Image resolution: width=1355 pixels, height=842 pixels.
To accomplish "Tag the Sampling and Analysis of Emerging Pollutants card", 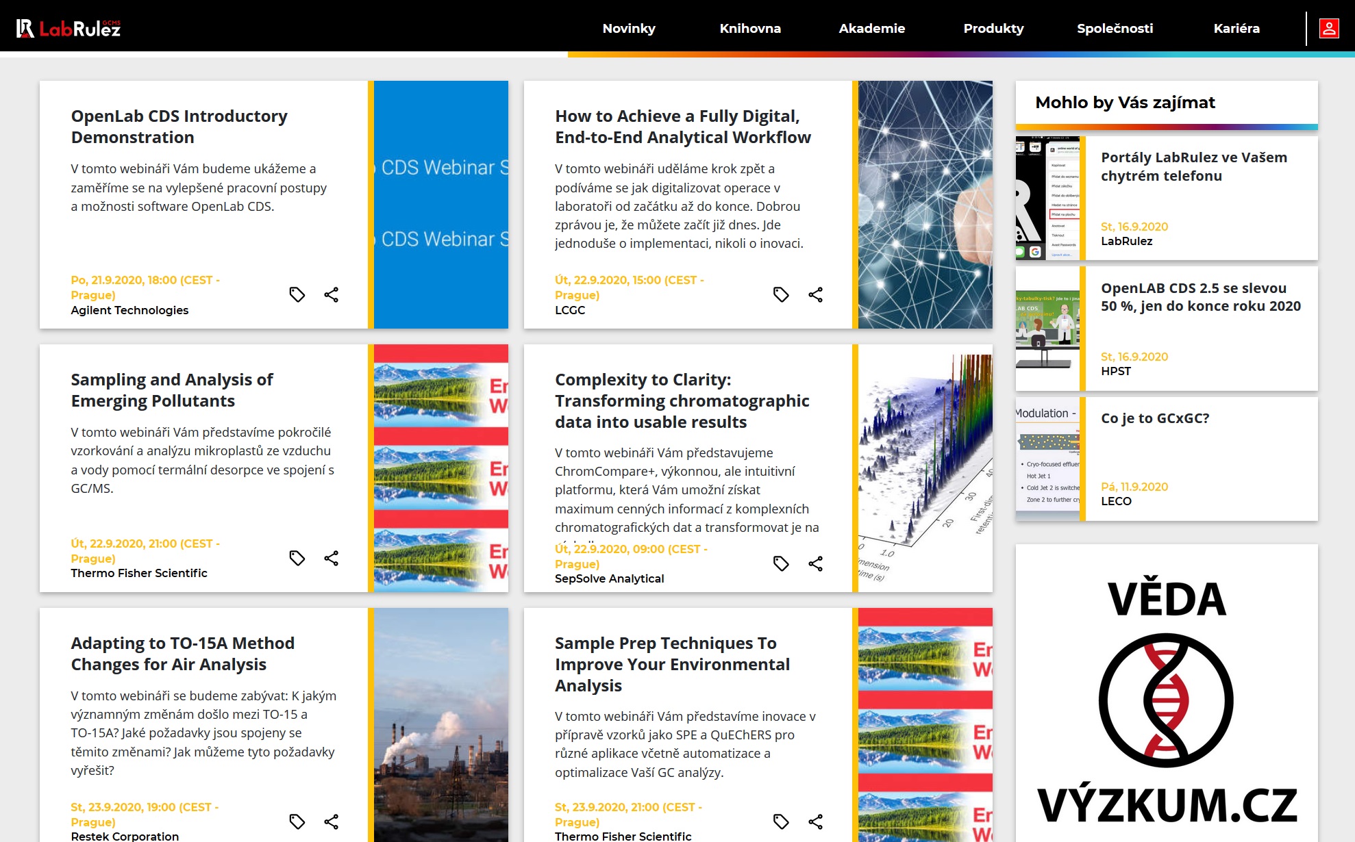I will pyautogui.click(x=297, y=558).
